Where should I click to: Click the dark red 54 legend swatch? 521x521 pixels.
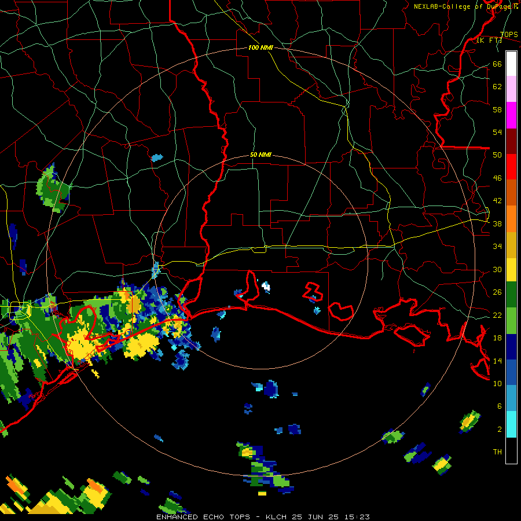pyautogui.click(x=511, y=141)
